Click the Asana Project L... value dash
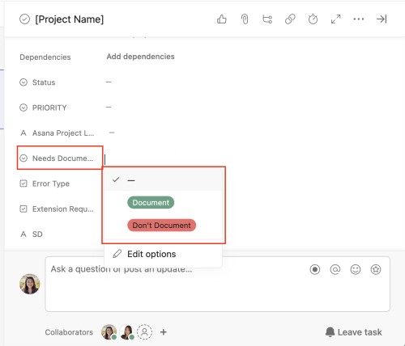 pos(112,133)
